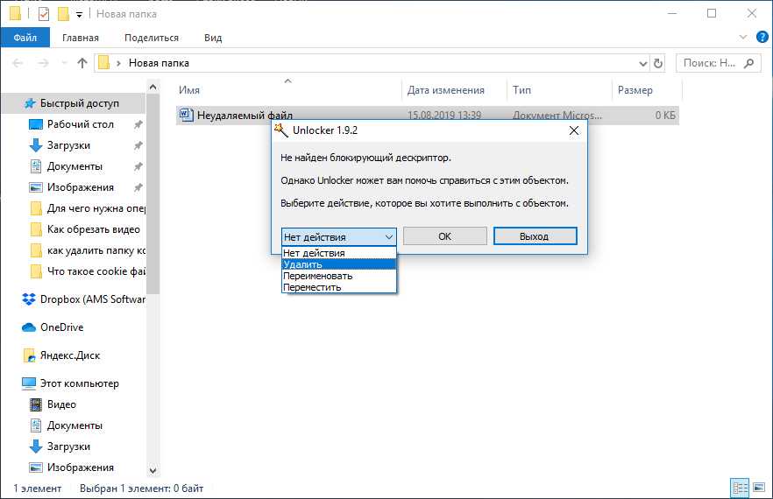Open the quick access toolbar customize dropdown

point(79,15)
